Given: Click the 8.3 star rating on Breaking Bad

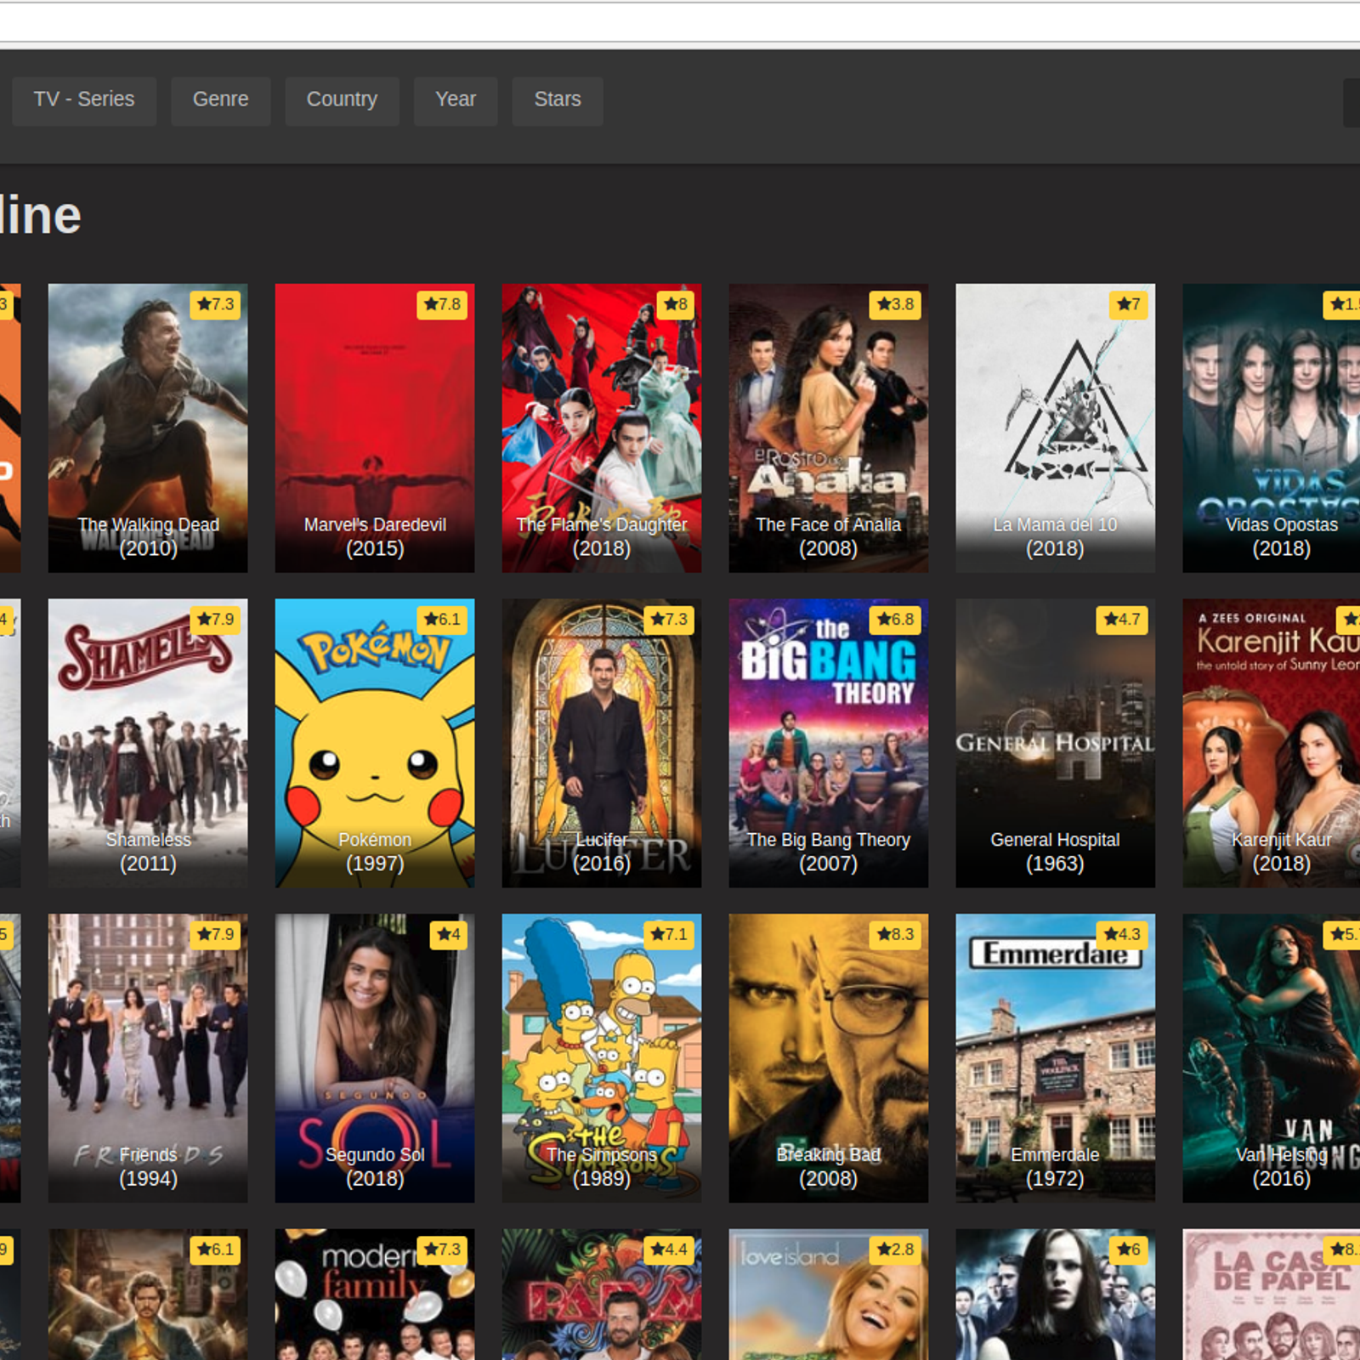Looking at the screenshot, I should click(896, 935).
